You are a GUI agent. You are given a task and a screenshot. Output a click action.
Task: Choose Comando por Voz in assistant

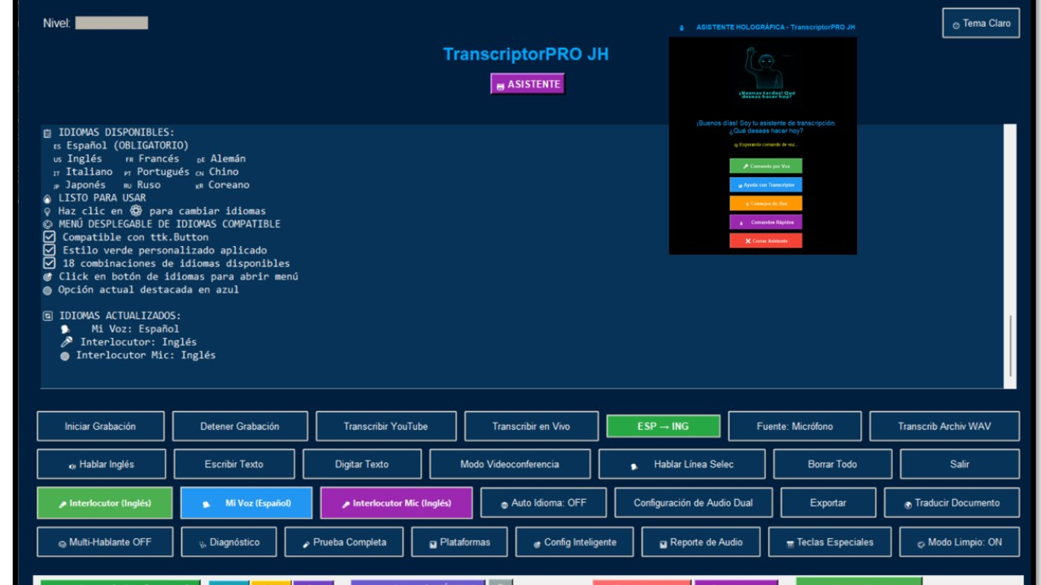click(x=765, y=166)
